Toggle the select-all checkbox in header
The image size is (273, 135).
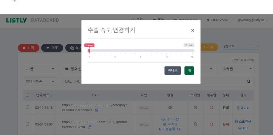(x=27, y=95)
